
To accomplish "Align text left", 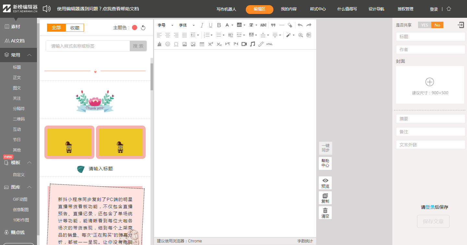I will coord(159,35).
